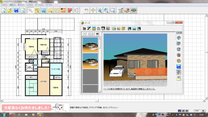The width and height of the screenshot is (208, 117).
Task: Switch to the 2F floor button
Action: click(x=183, y=111)
